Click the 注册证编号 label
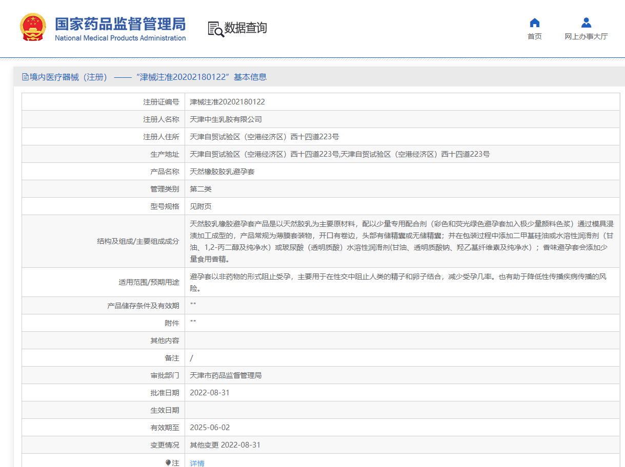This screenshot has width=625, height=467. click(161, 102)
